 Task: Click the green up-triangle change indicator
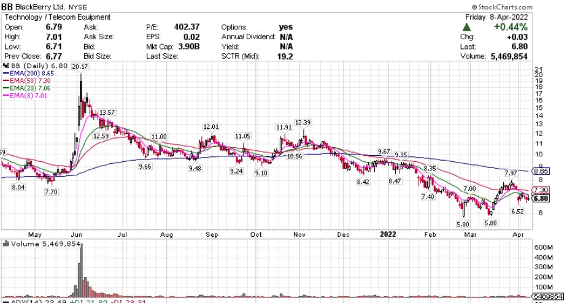point(467,27)
